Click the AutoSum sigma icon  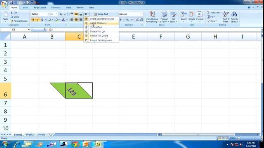208,13
